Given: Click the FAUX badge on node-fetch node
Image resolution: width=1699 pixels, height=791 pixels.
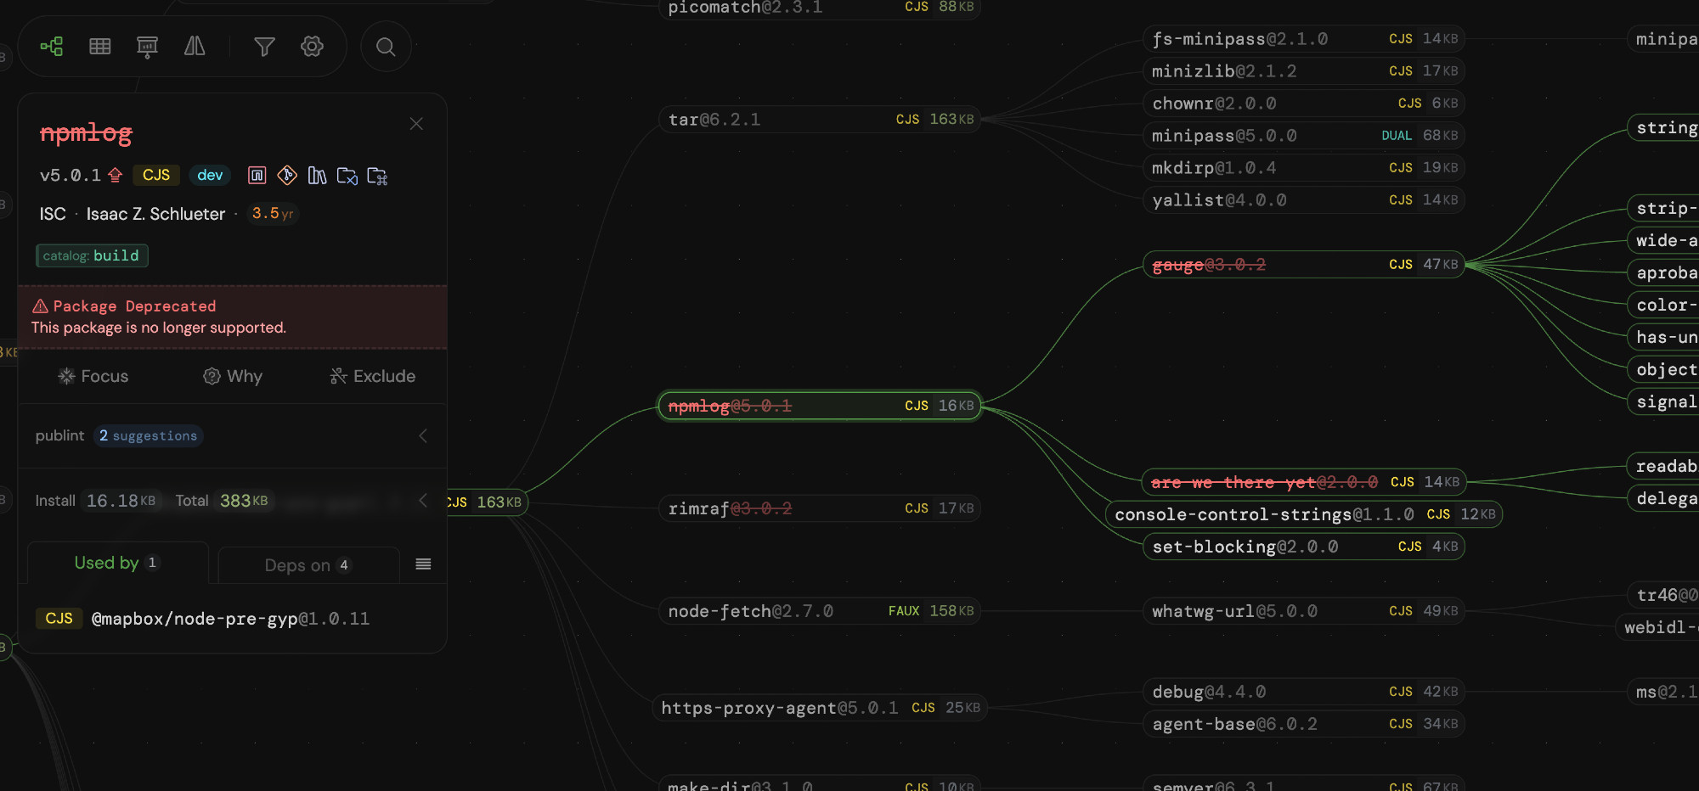Looking at the screenshot, I should [x=904, y=611].
